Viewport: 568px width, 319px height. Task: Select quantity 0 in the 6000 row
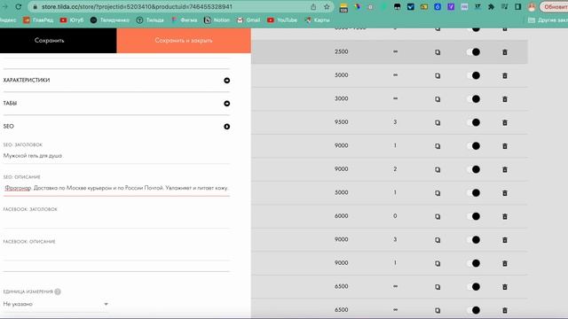pyautogui.click(x=395, y=216)
